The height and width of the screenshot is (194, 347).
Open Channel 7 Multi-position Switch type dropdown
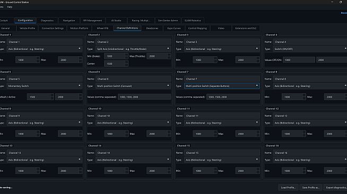point(222,86)
